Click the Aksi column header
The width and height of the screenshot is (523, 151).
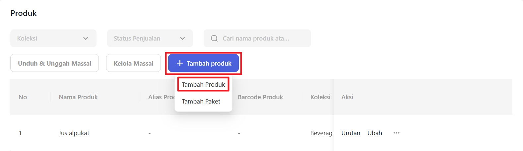click(347, 97)
